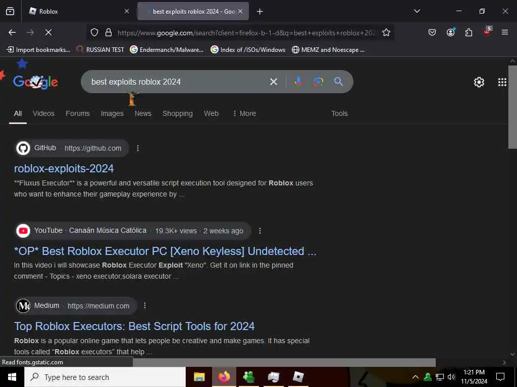This screenshot has height=387, width=517.
Task: Open the Endermanch/Malware bookmark
Action: pyautogui.click(x=167, y=50)
